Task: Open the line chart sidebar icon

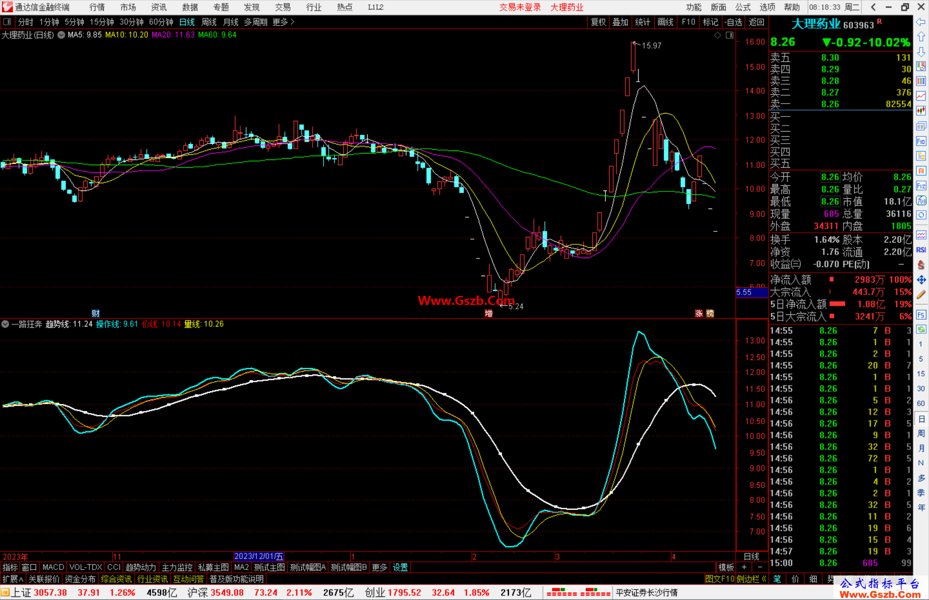Action: click(921, 96)
